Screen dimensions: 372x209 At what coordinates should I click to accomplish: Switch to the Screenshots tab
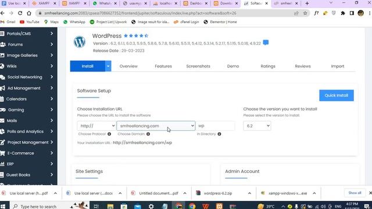[x=198, y=66]
